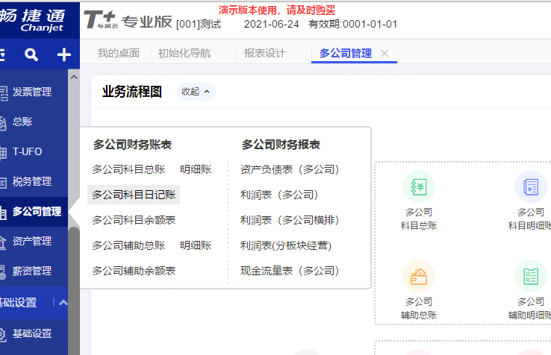The height and width of the screenshot is (355, 551).
Task: Open the 多公司辅助总账 wallet icon
Action: 419,276
